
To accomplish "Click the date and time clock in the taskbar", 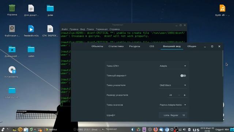I will [x=207, y=129].
